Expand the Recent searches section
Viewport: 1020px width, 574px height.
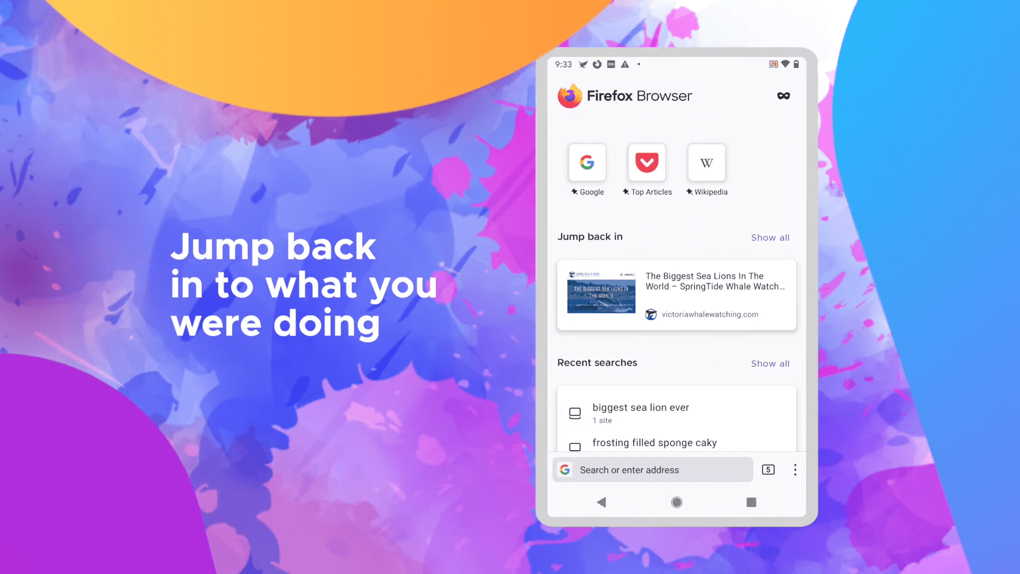pyautogui.click(x=770, y=363)
